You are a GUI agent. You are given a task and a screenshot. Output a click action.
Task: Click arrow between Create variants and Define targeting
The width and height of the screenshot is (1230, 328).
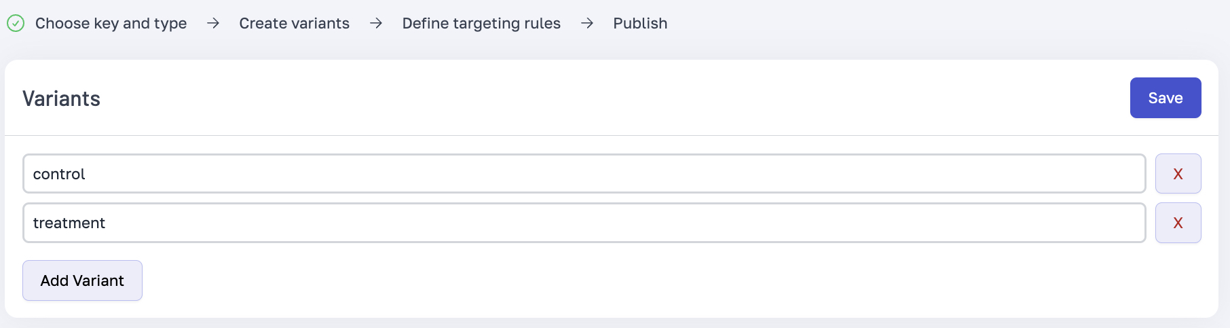coord(376,24)
